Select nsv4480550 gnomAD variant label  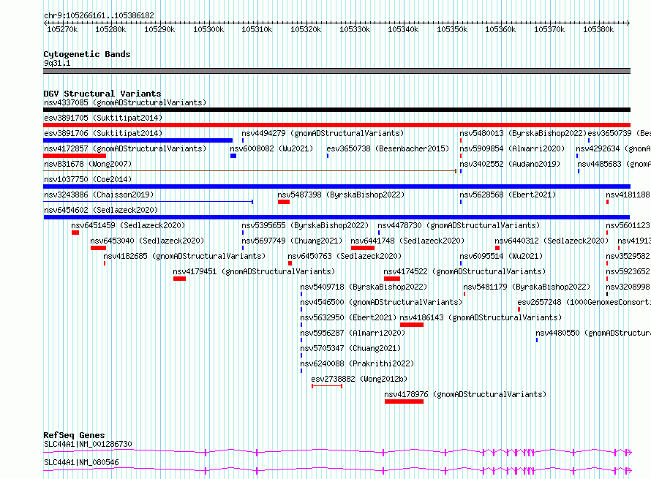(593, 333)
